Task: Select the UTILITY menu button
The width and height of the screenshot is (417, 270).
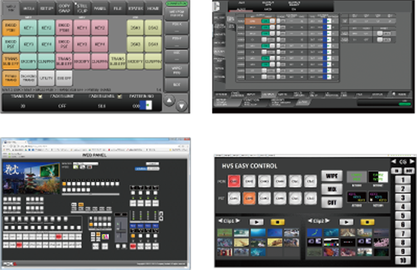Action: click(x=46, y=78)
